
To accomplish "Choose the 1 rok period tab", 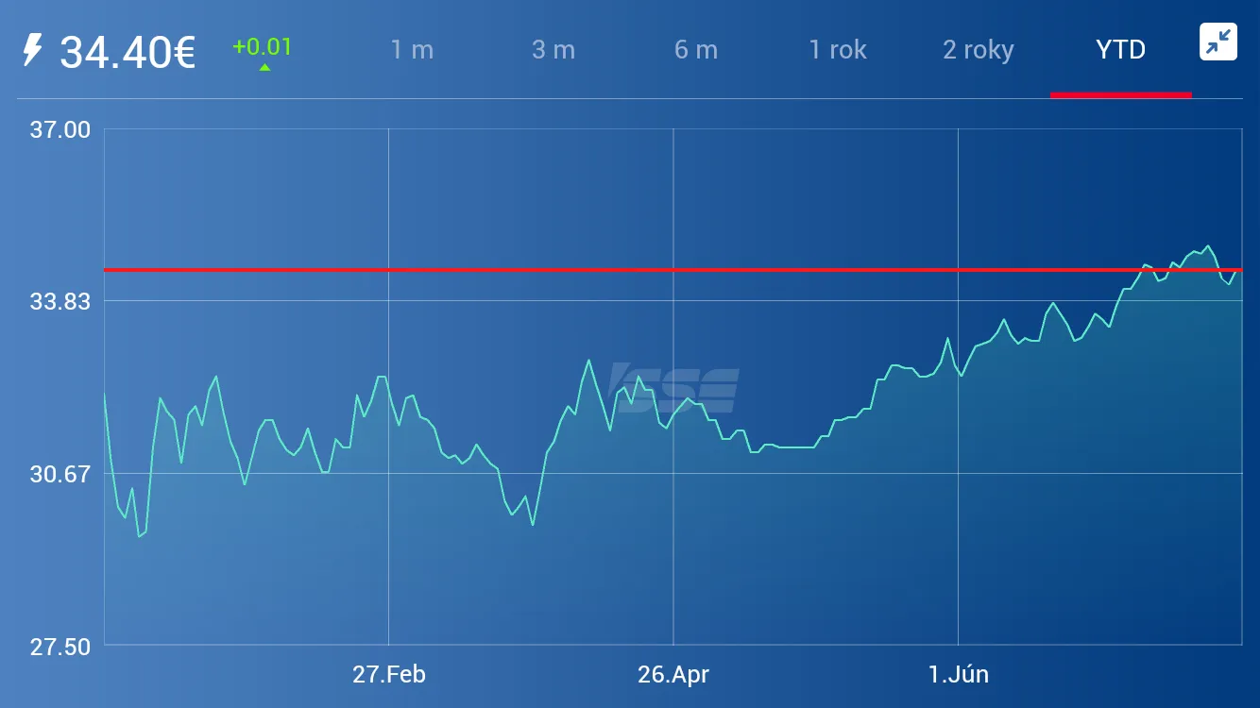I will (x=838, y=50).
